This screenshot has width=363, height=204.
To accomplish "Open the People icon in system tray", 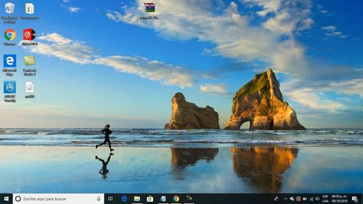I will tap(276, 199).
